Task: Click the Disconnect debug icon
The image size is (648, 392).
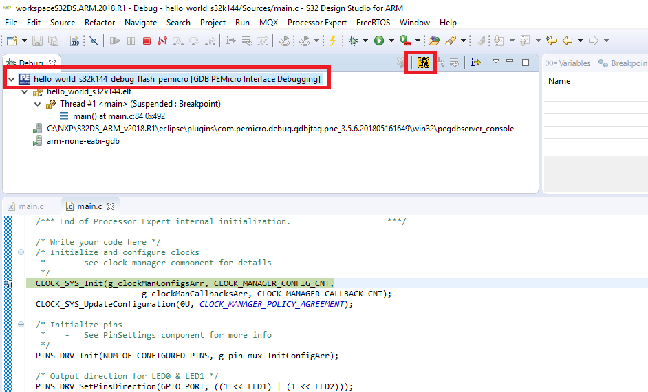Action: coord(162,41)
